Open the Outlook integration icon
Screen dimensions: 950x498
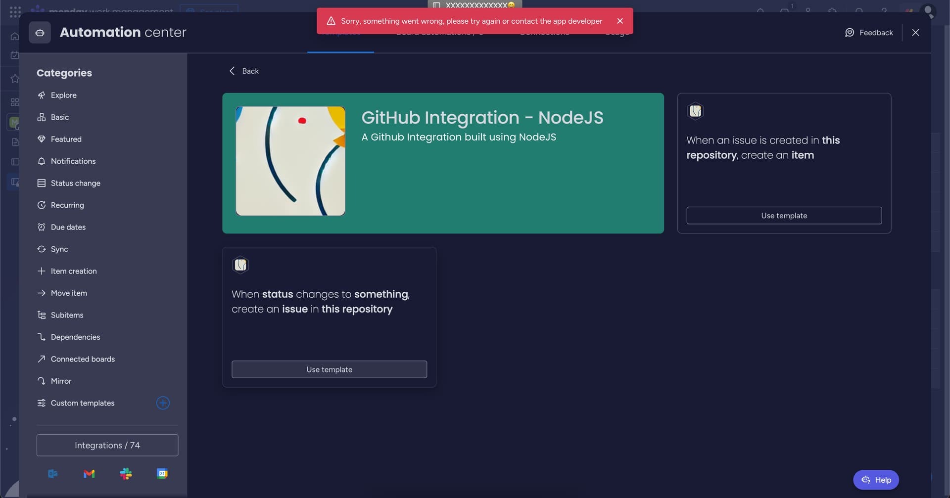tap(53, 474)
